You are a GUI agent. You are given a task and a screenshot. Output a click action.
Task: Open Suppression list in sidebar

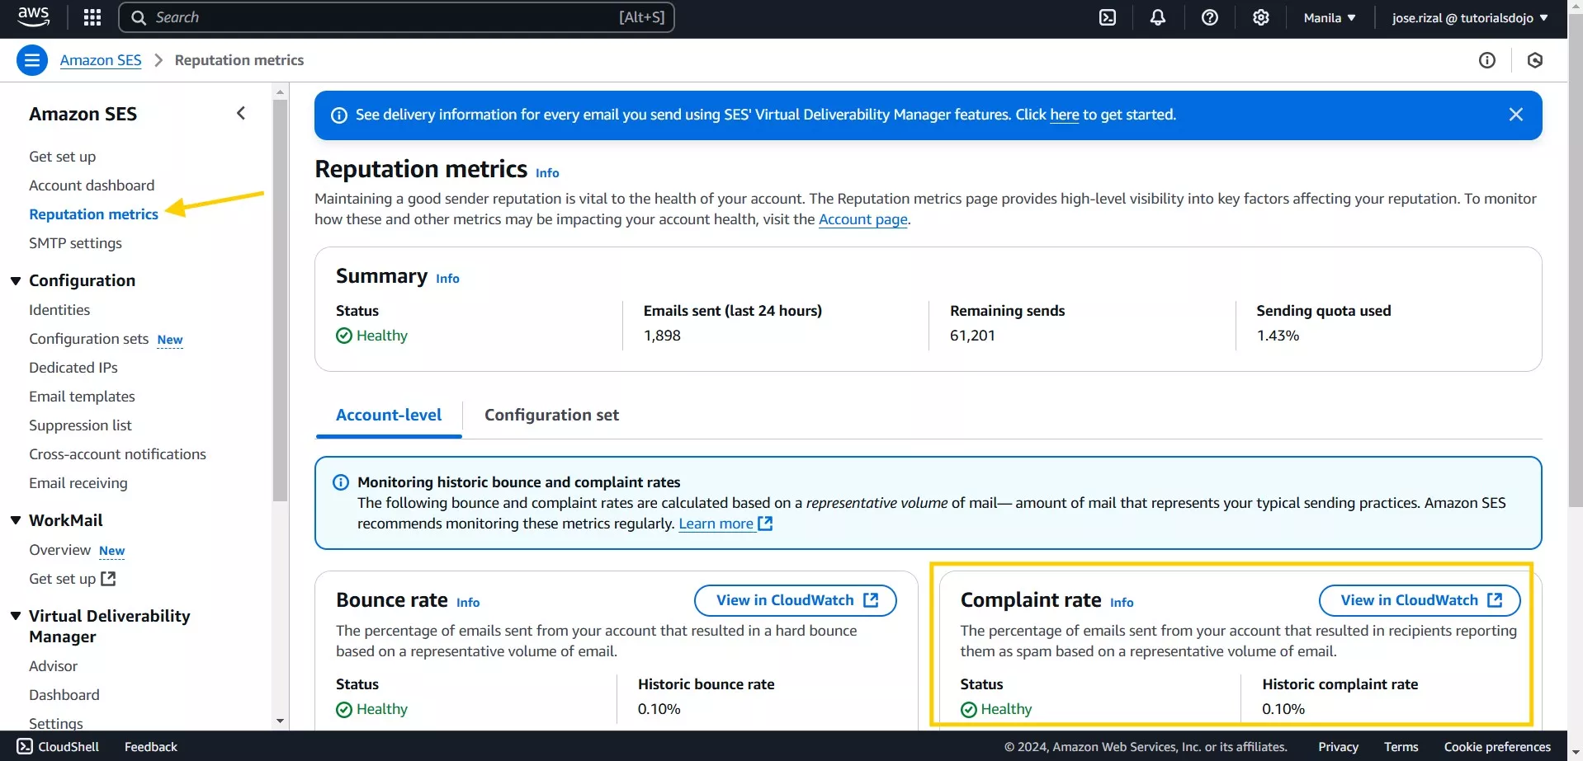point(80,425)
